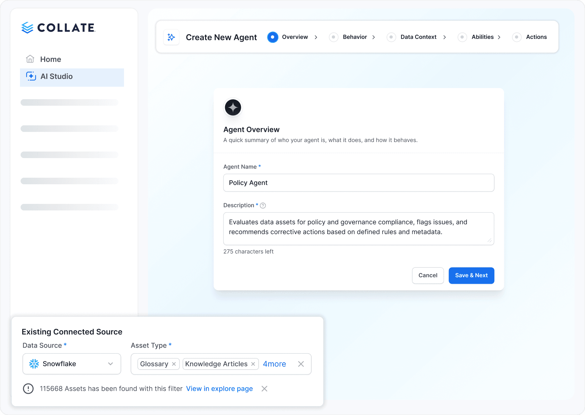The image size is (585, 415).
Task: Open Home from sidebar house icon
Action: click(x=30, y=59)
